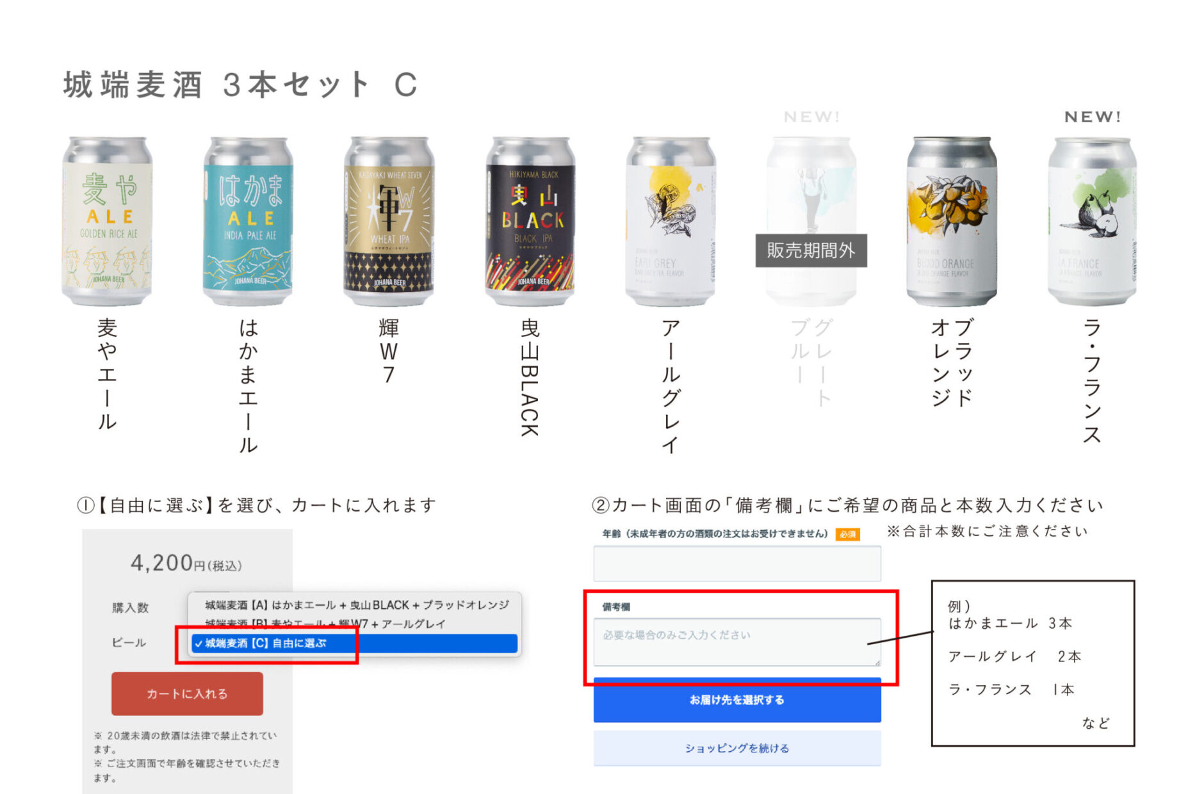Image resolution: width=1204 pixels, height=794 pixels.
Task: Click the 年齢 age input field
Action: [x=737, y=563]
